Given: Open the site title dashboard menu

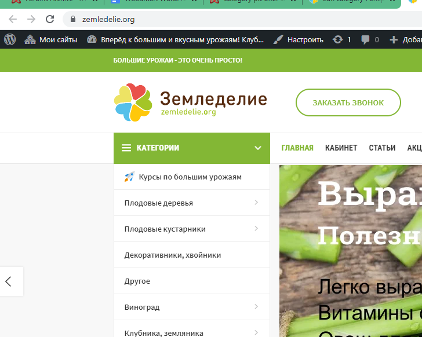Looking at the screenshot, I should [182, 40].
